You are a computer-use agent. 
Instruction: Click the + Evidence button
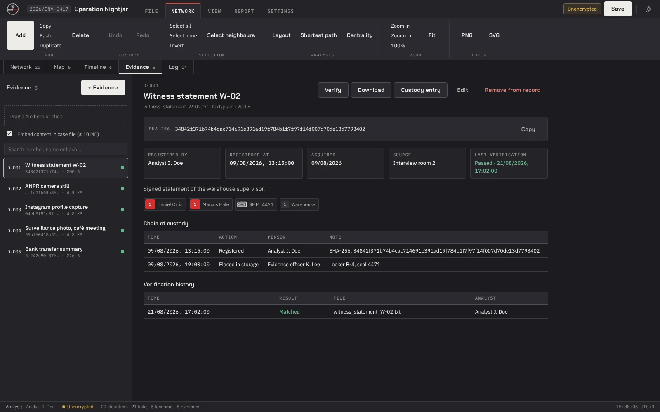click(103, 88)
